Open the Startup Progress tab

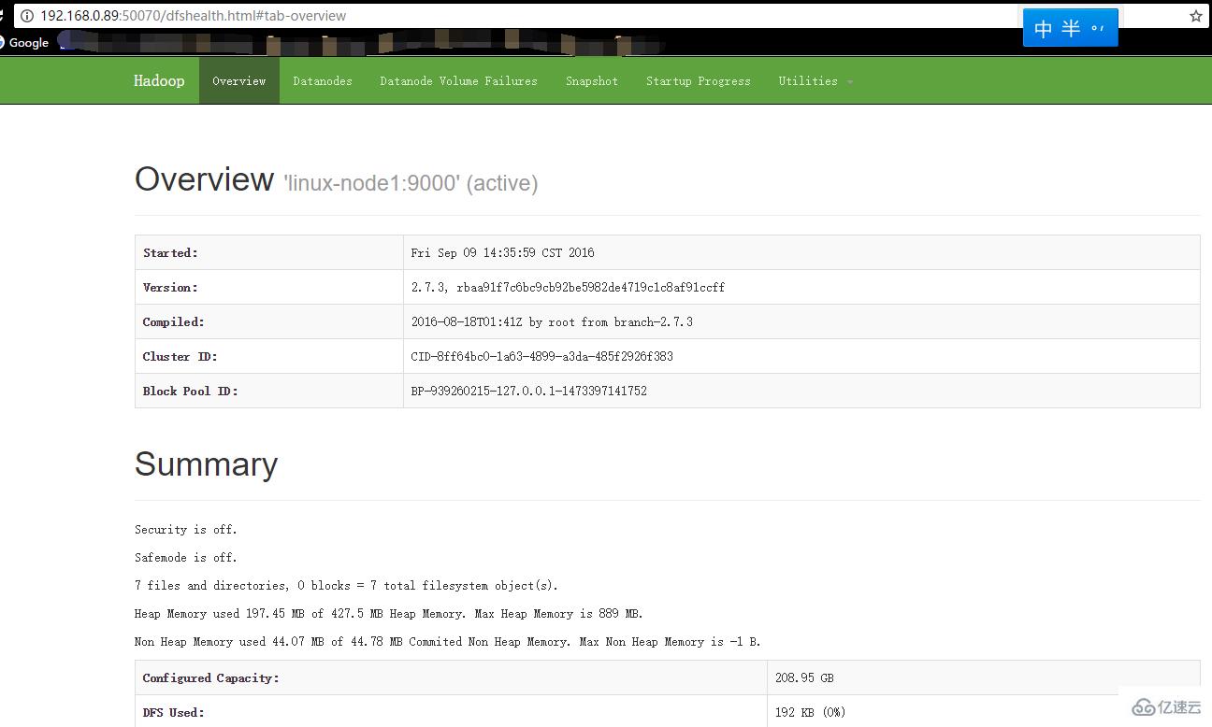tap(699, 81)
